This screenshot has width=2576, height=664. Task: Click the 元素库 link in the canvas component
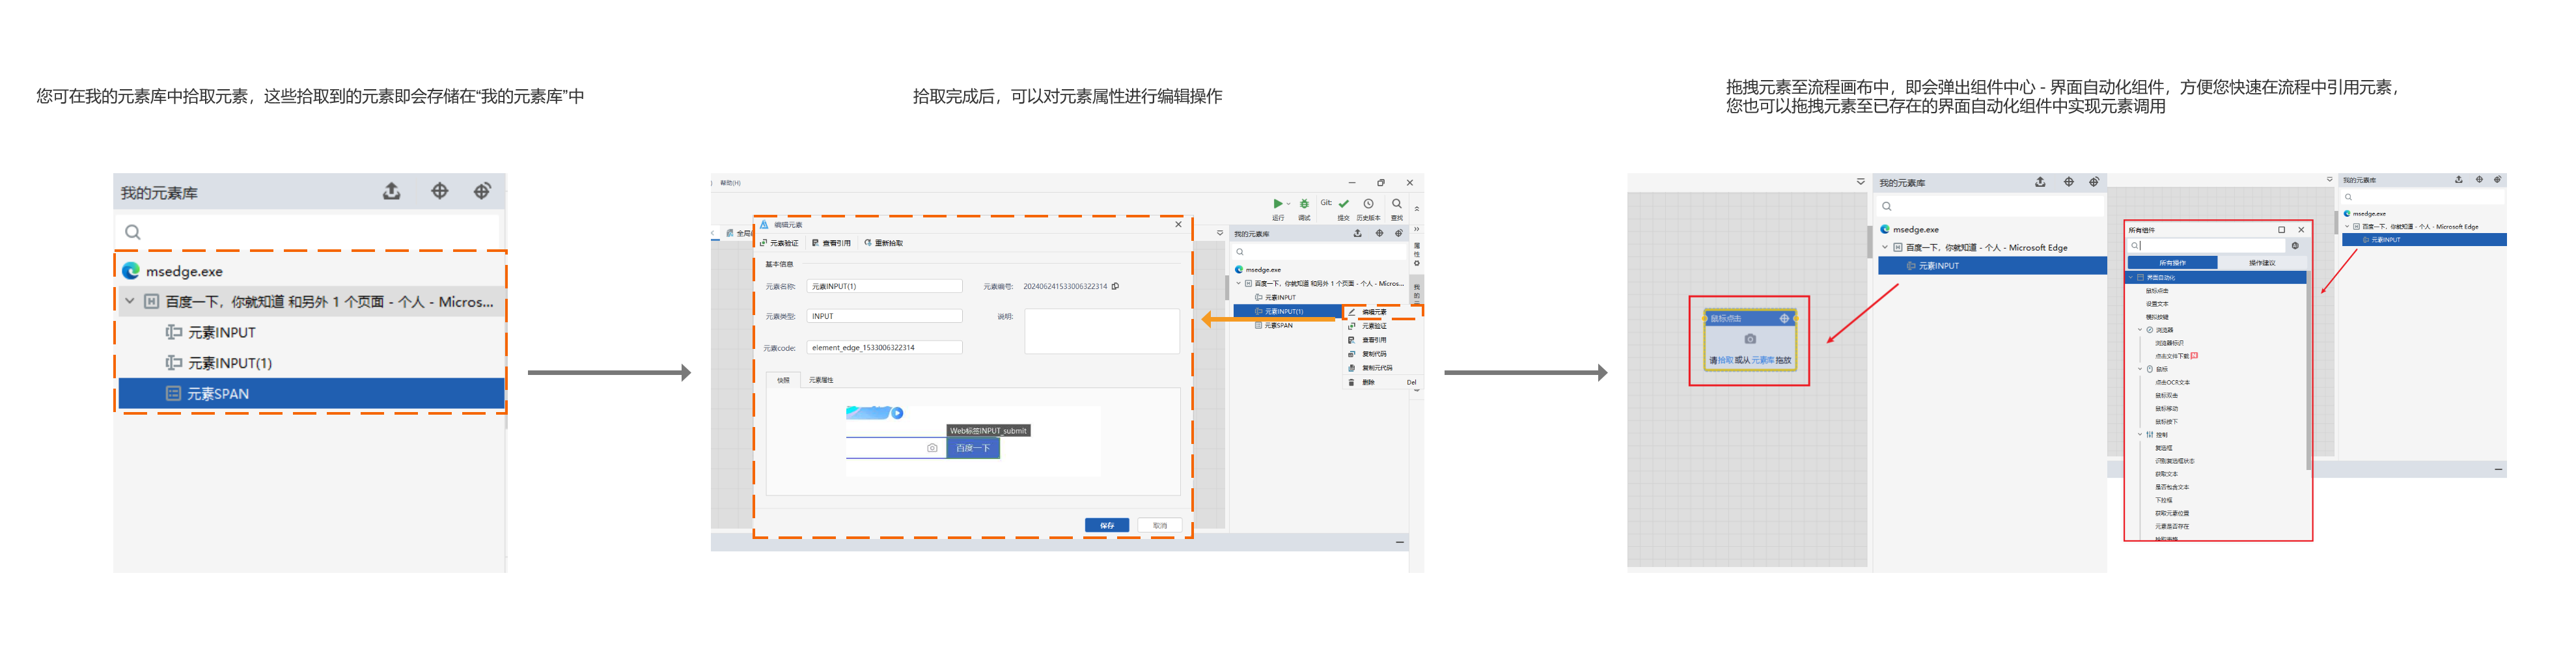point(1762,360)
